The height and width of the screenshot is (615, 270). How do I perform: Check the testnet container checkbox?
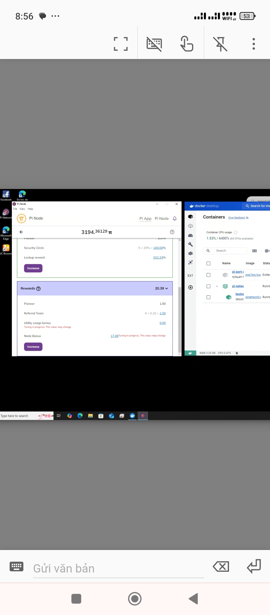point(208,297)
